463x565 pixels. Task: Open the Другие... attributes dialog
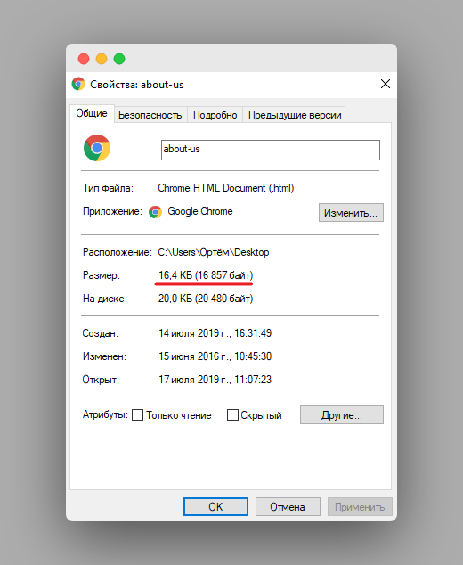(342, 415)
